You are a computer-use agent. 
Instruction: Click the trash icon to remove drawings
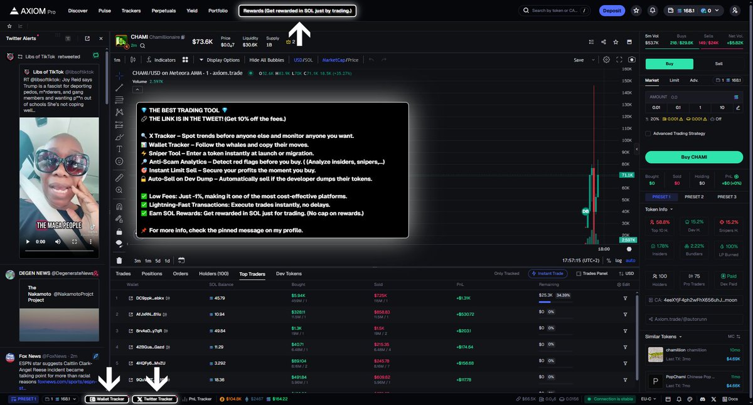pyautogui.click(x=119, y=260)
